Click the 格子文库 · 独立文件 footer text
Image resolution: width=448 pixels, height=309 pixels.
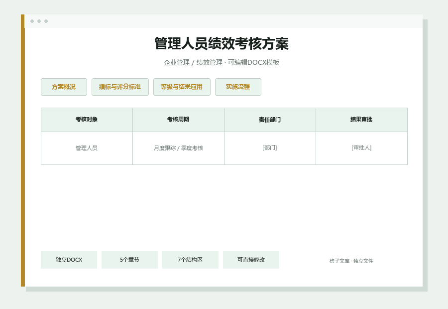tap(351, 261)
